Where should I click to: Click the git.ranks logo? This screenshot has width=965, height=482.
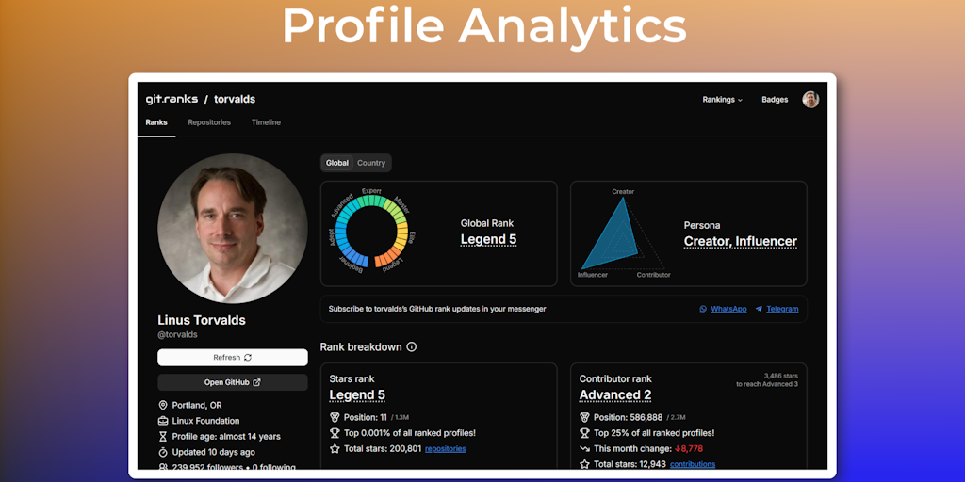[172, 99]
